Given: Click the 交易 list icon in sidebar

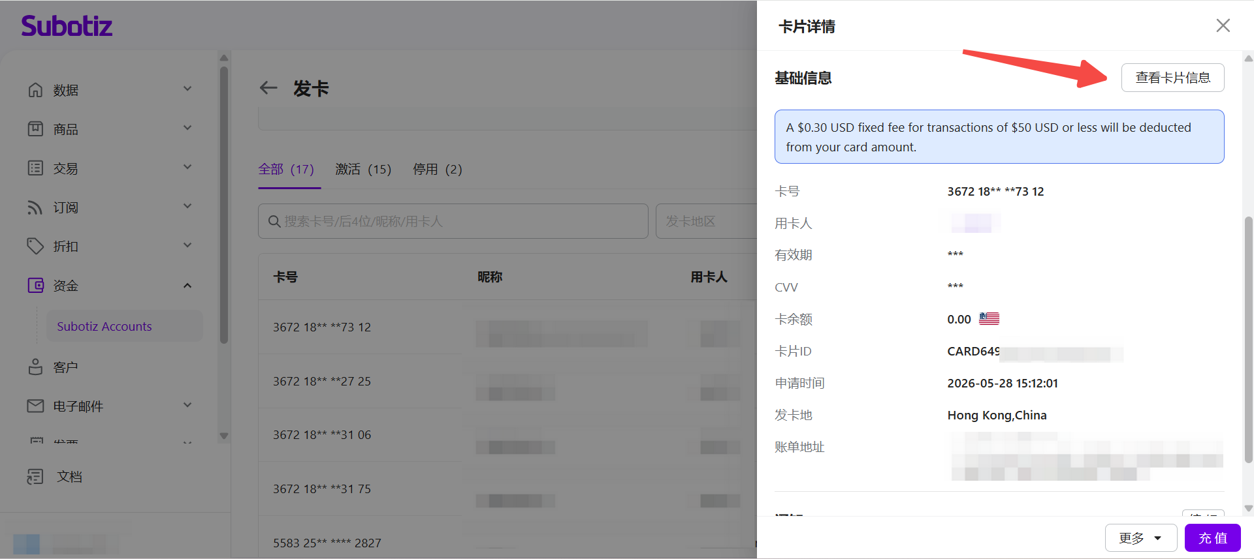Looking at the screenshot, I should 35,168.
